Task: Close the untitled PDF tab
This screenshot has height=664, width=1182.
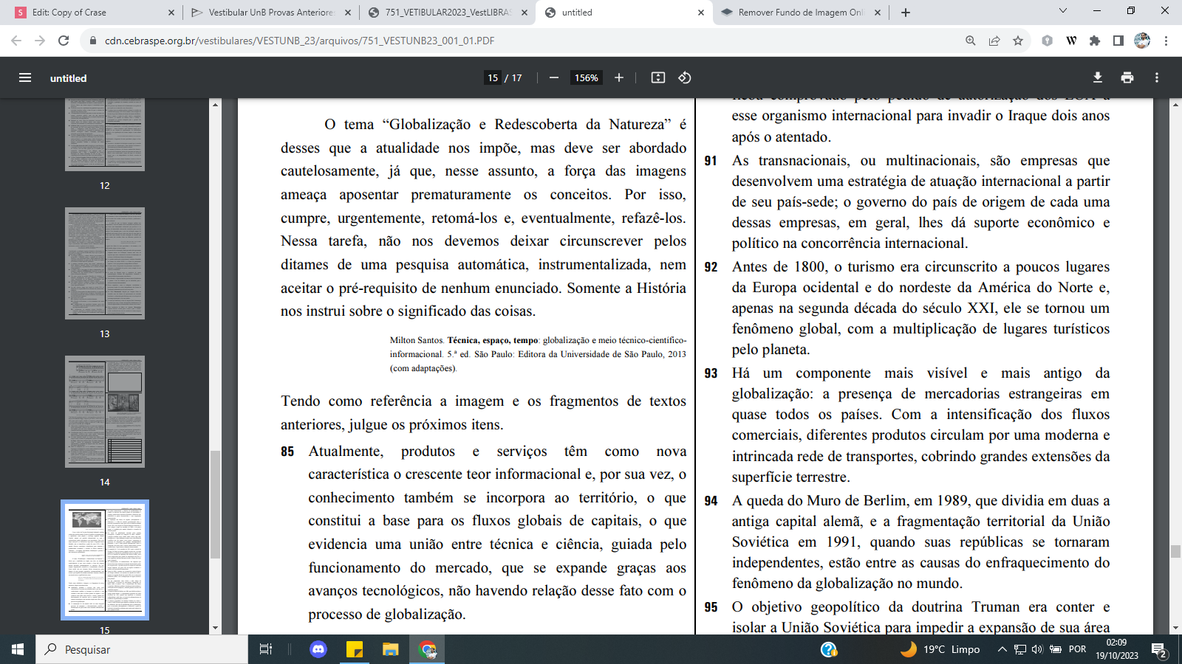Action: pos(701,13)
